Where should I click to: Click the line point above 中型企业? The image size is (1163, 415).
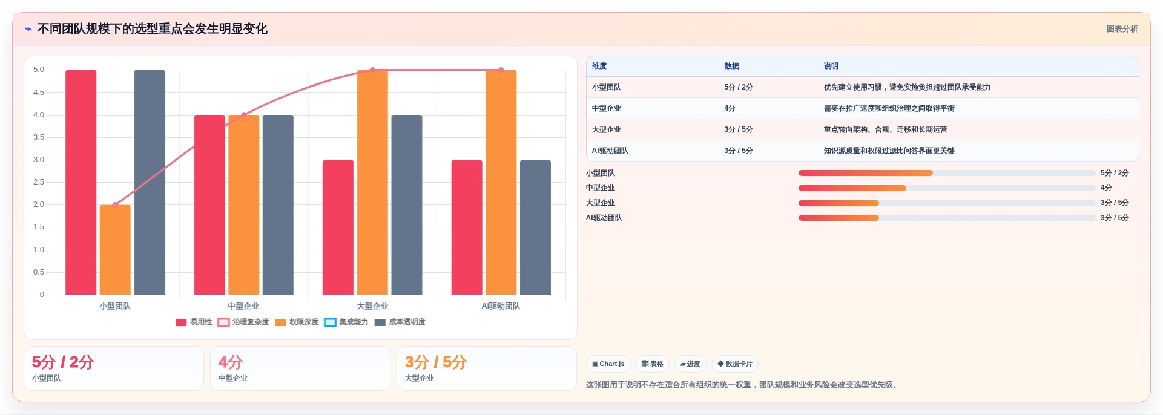point(244,115)
